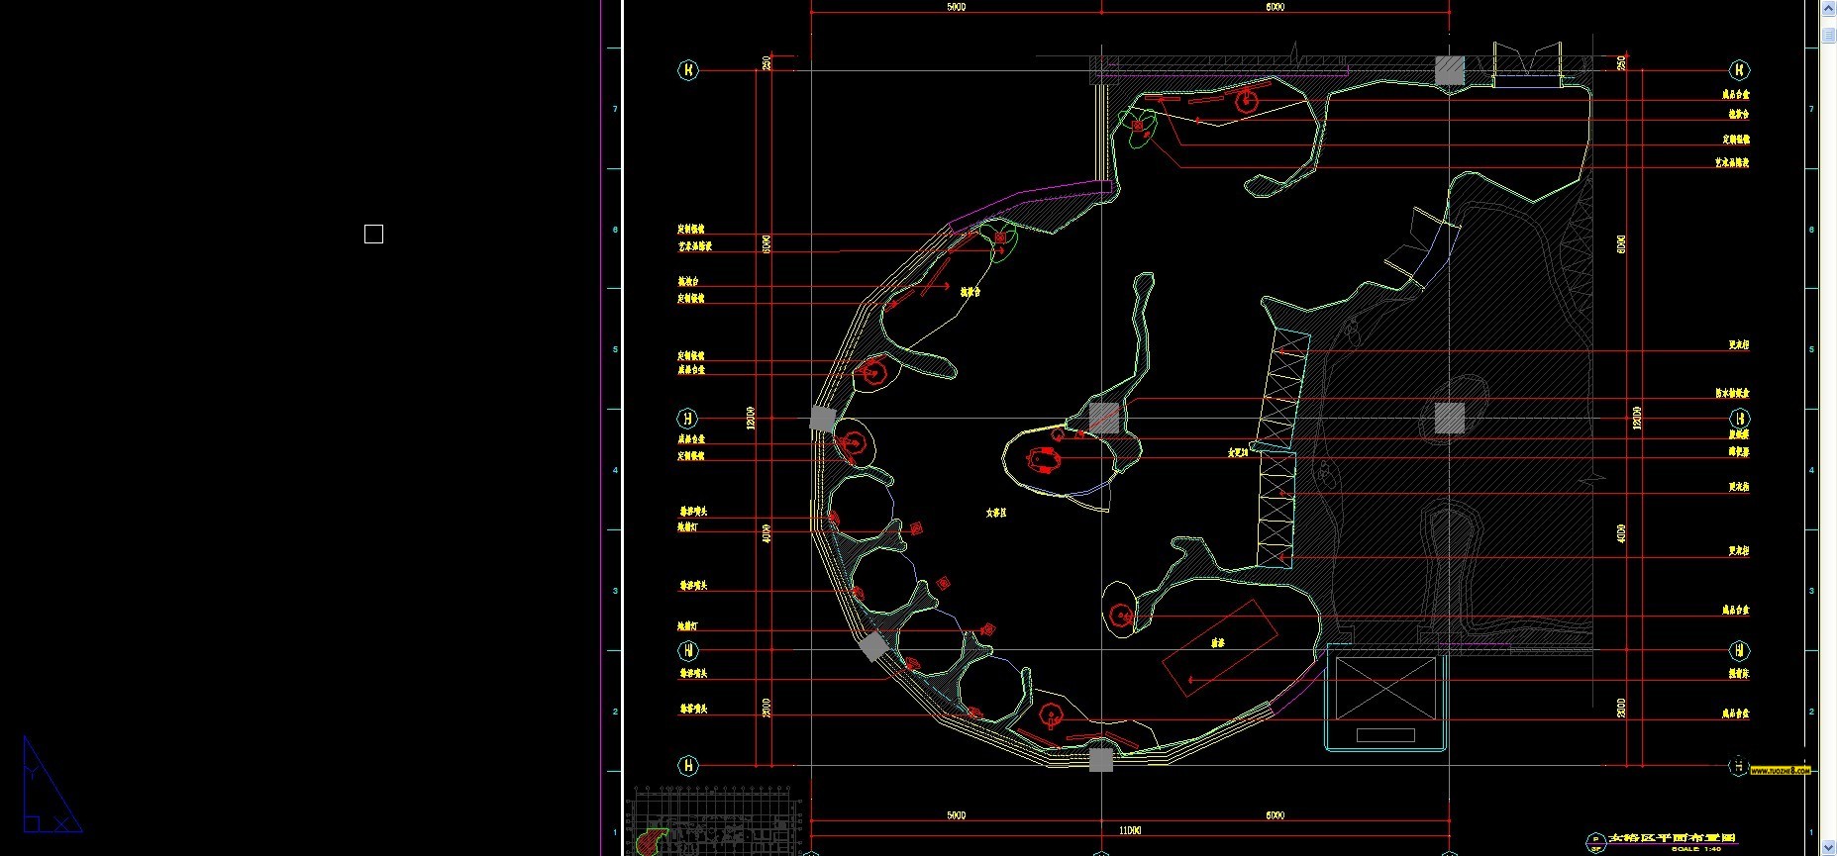Click the vertical scrollbar up arrow
Viewport: 1837px width, 856px height.
(x=1828, y=8)
